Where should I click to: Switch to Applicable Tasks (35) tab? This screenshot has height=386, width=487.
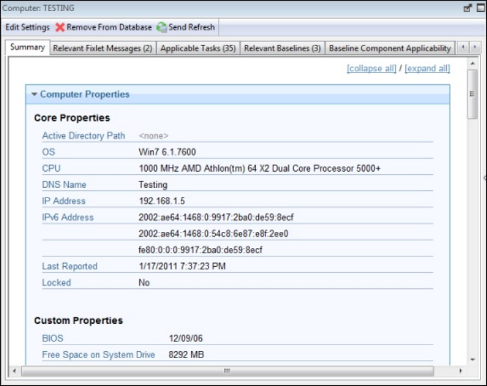point(198,49)
